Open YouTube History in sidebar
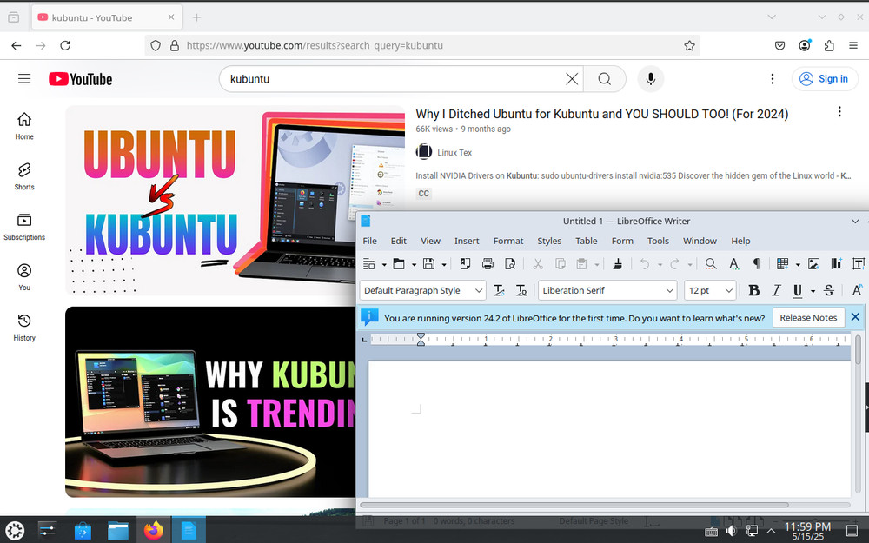This screenshot has width=869, height=543. tap(24, 328)
